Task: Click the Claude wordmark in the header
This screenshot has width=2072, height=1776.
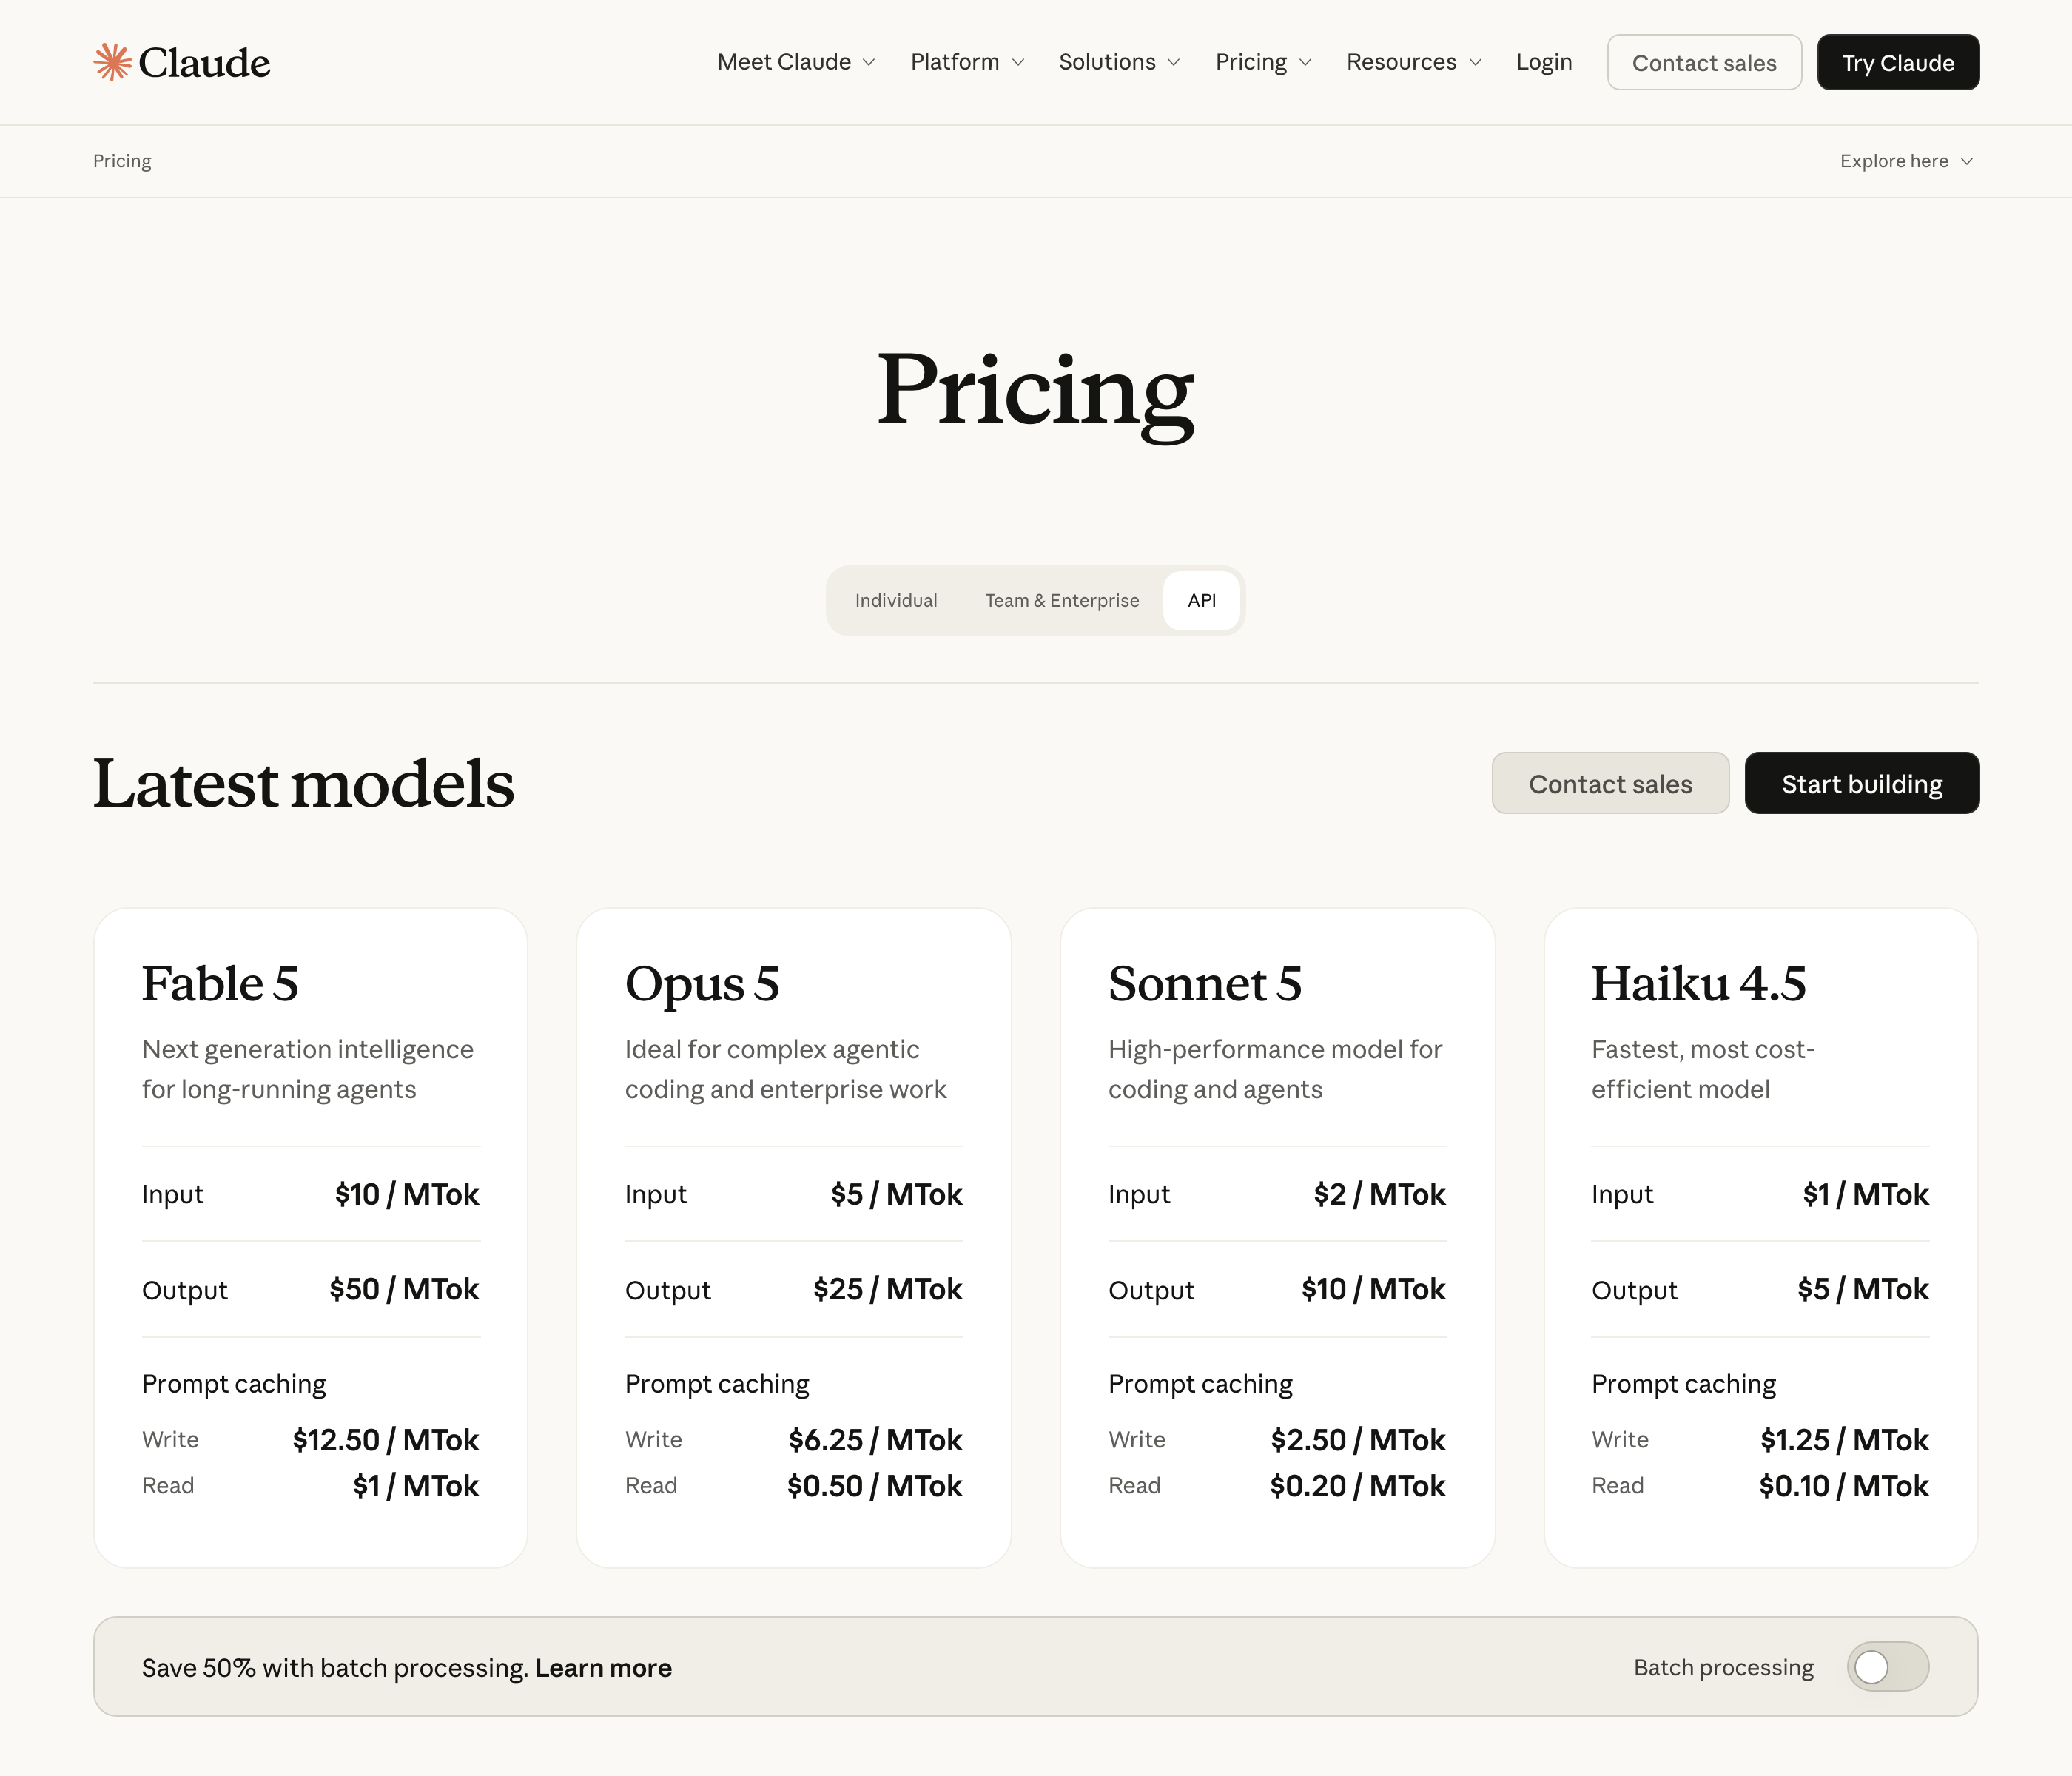Action: pos(204,63)
